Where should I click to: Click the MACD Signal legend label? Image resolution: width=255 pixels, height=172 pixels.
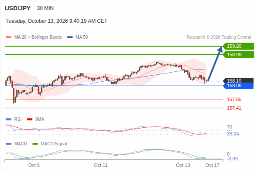click(x=54, y=144)
